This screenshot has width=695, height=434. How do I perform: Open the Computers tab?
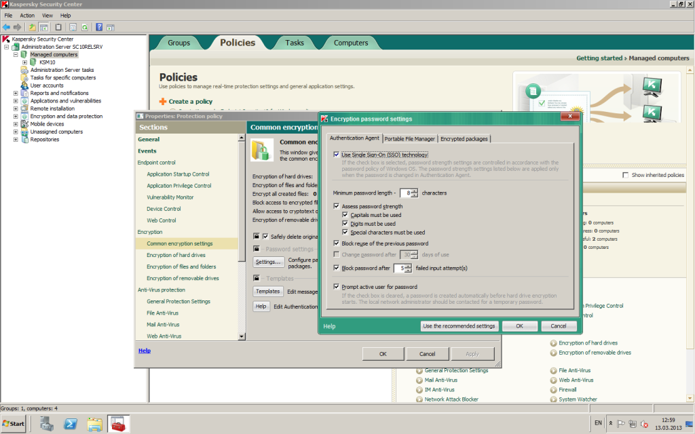[x=351, y=43]
